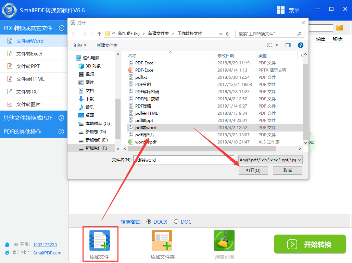The width and height of the screenshot is (352, 263).
Task: Select 视频 in the navigation tree
Action: pyautogui.click(x=86, y=74)
